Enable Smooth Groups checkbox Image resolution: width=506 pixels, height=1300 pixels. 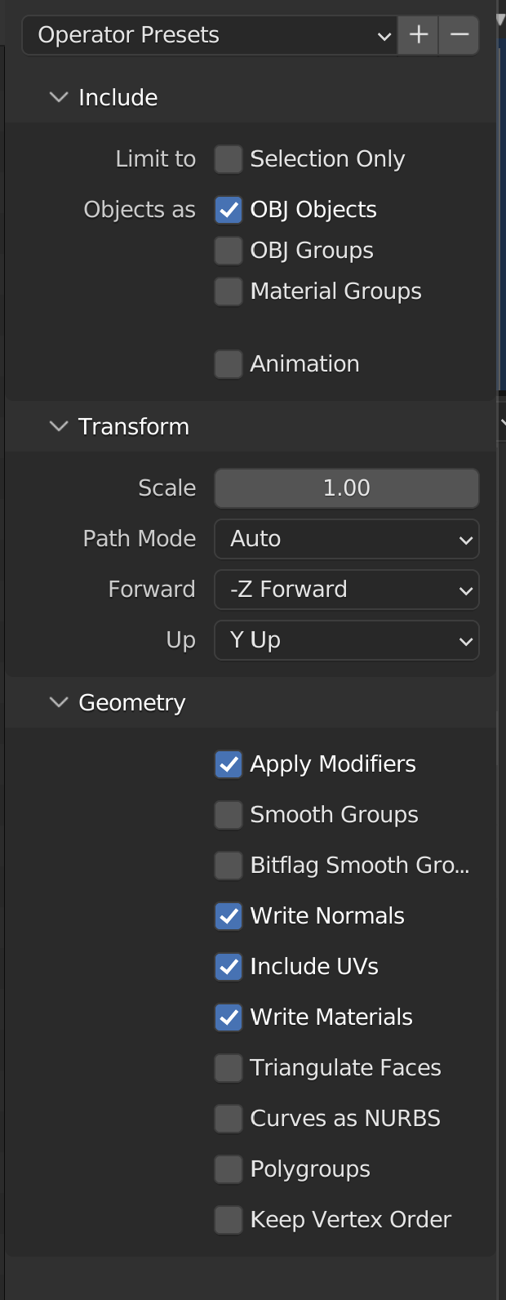tap(229, 815)
